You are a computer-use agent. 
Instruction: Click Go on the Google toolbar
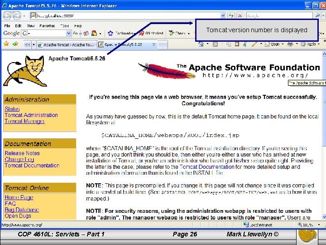[x=76, y=33]
